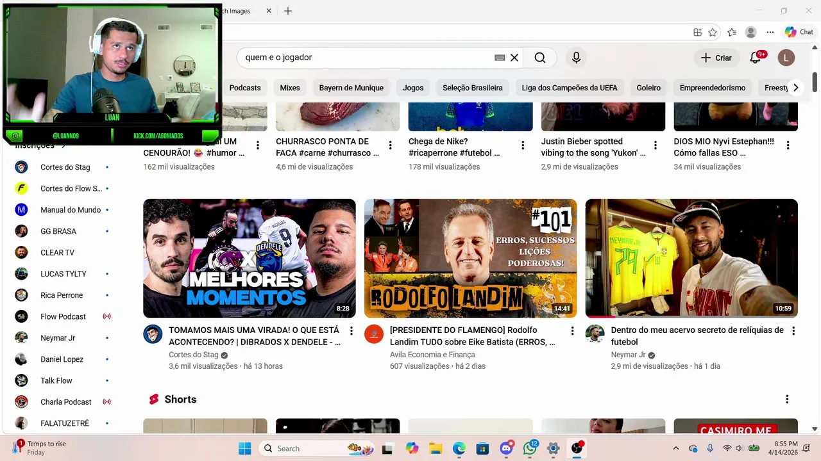821x461 pixels.
Task: Open Windows Start menu
Action: pos(245,449)
